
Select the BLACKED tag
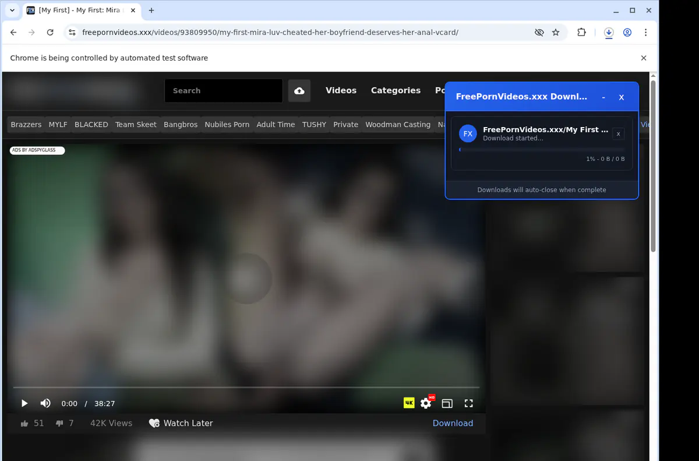91,124
